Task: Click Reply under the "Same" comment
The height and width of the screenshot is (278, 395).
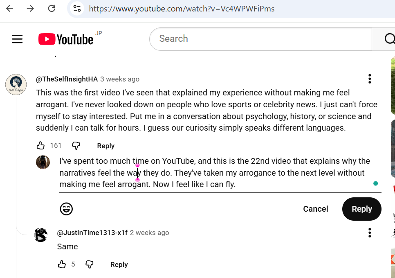Action: [x=119, y=264]
